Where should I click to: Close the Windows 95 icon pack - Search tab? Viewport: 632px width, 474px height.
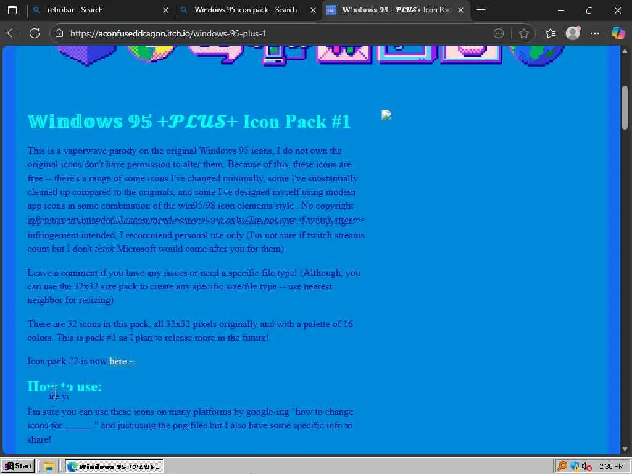(x=313, y=10)
